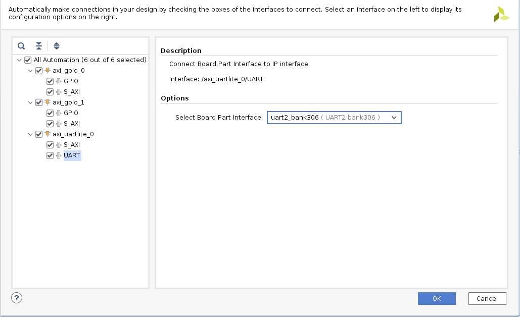The image size is (520, 317).
Task: Collapse the All Automation root node
Action: (x=19, y=60)
